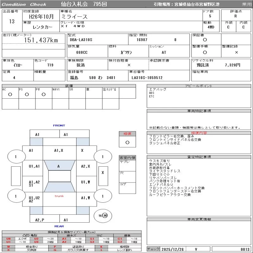Select the front windshield shape marked A
The image size is (253, 253).
(59, 166)
